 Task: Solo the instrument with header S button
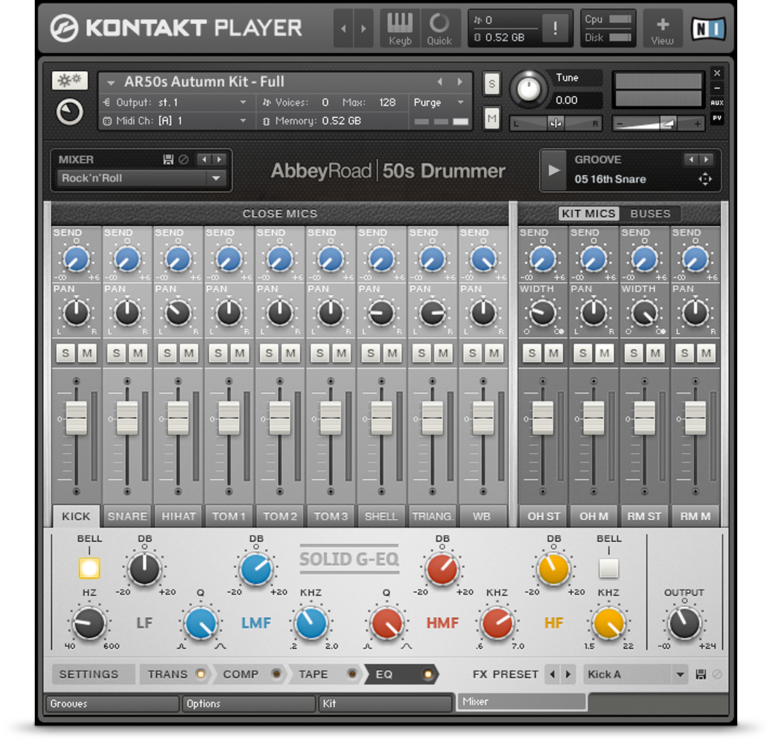point(491,84)
